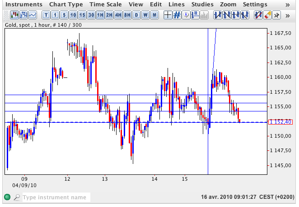Switch to the line chart icon

pyautogui.click(x=32, y=15)
